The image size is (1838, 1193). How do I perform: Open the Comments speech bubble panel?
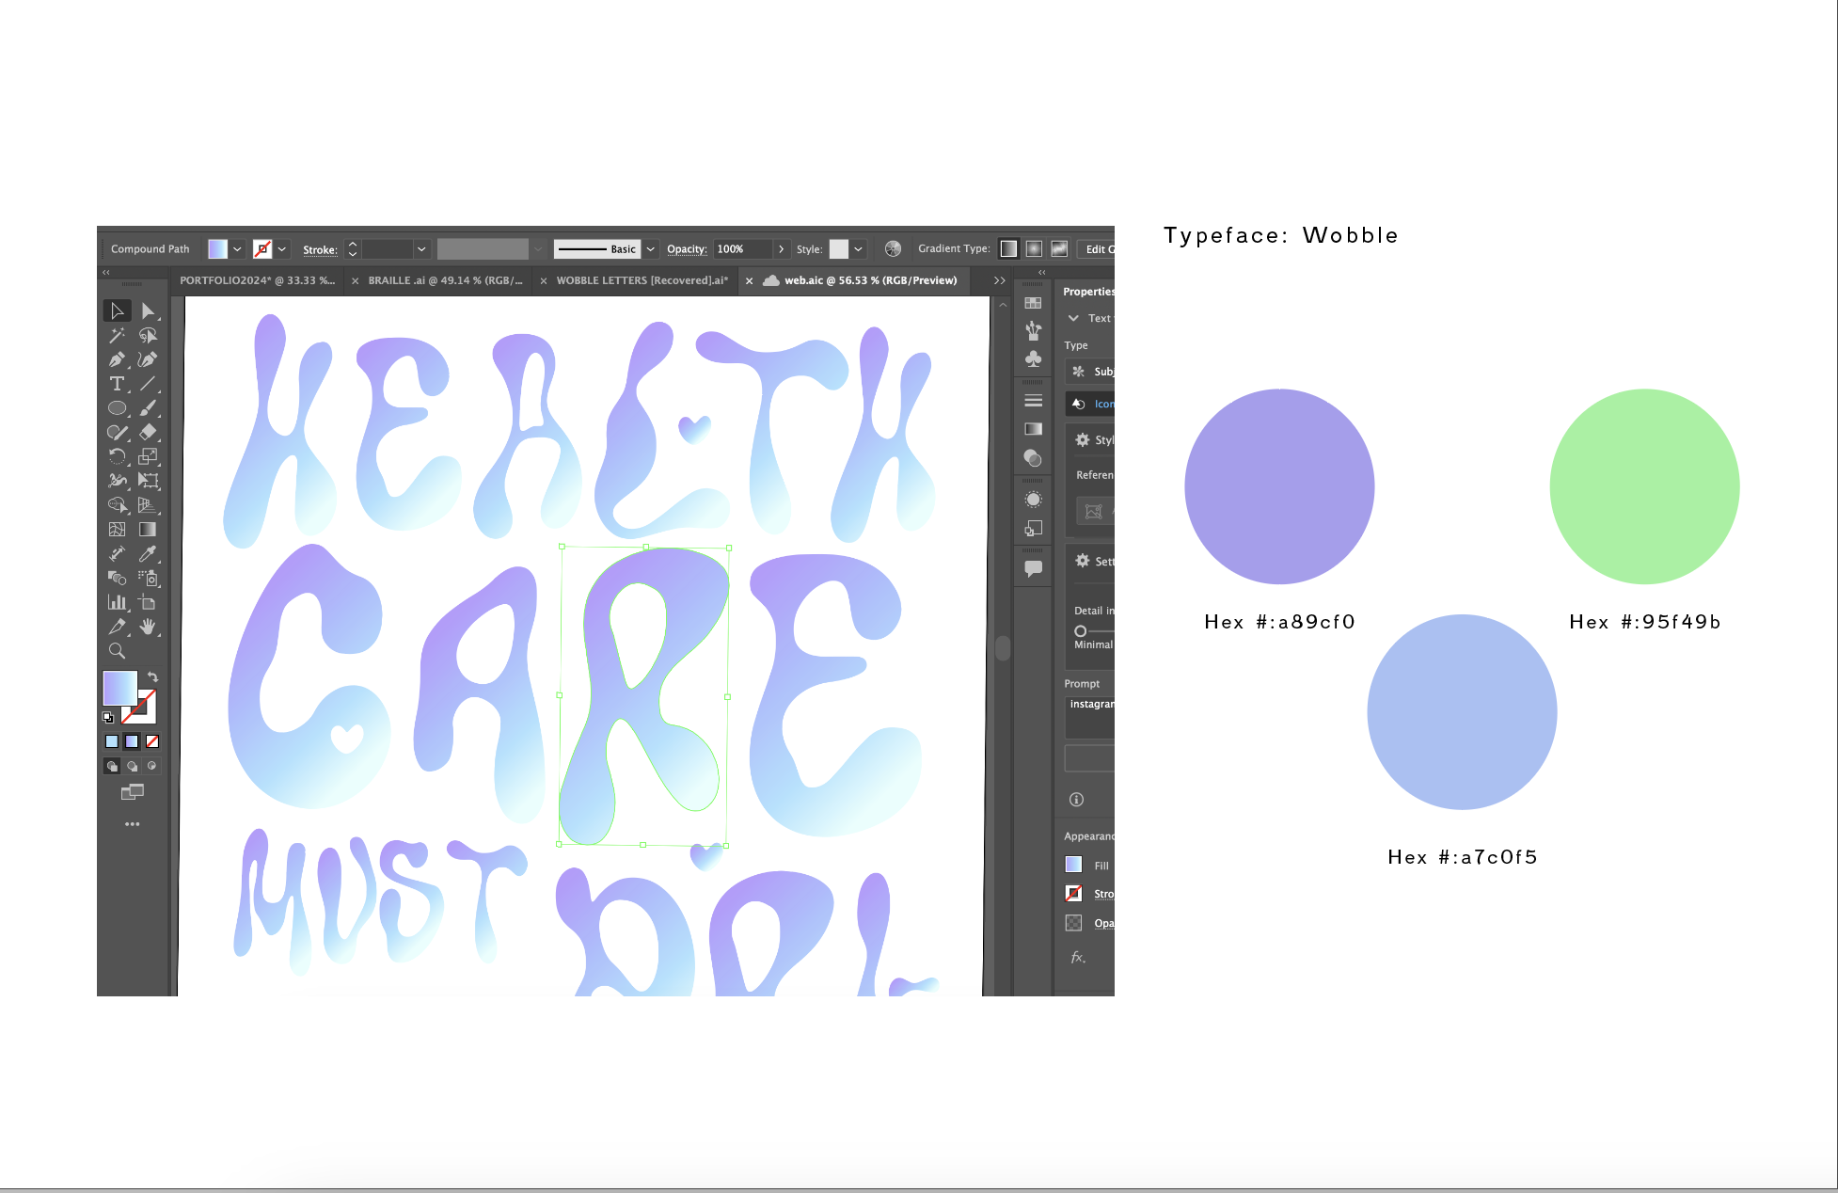pyautogui.click(x=1033, y=568)
